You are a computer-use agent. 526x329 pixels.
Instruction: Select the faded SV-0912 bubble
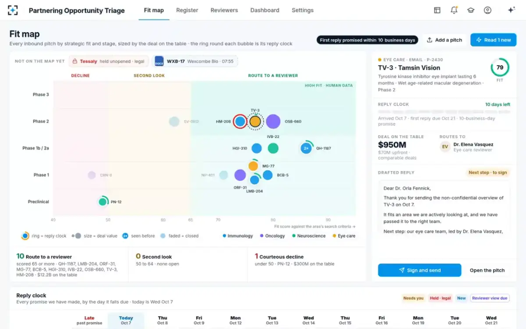tap(174, 122)
